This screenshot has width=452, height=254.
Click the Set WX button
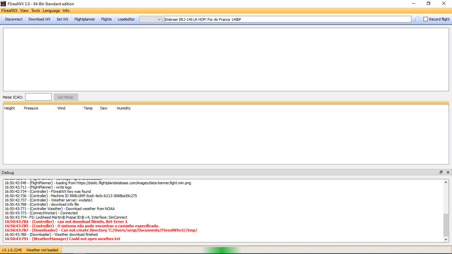coord(63,19)
